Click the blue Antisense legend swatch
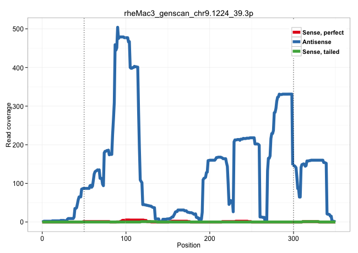358x253 pixels. [x=296, y=42]
